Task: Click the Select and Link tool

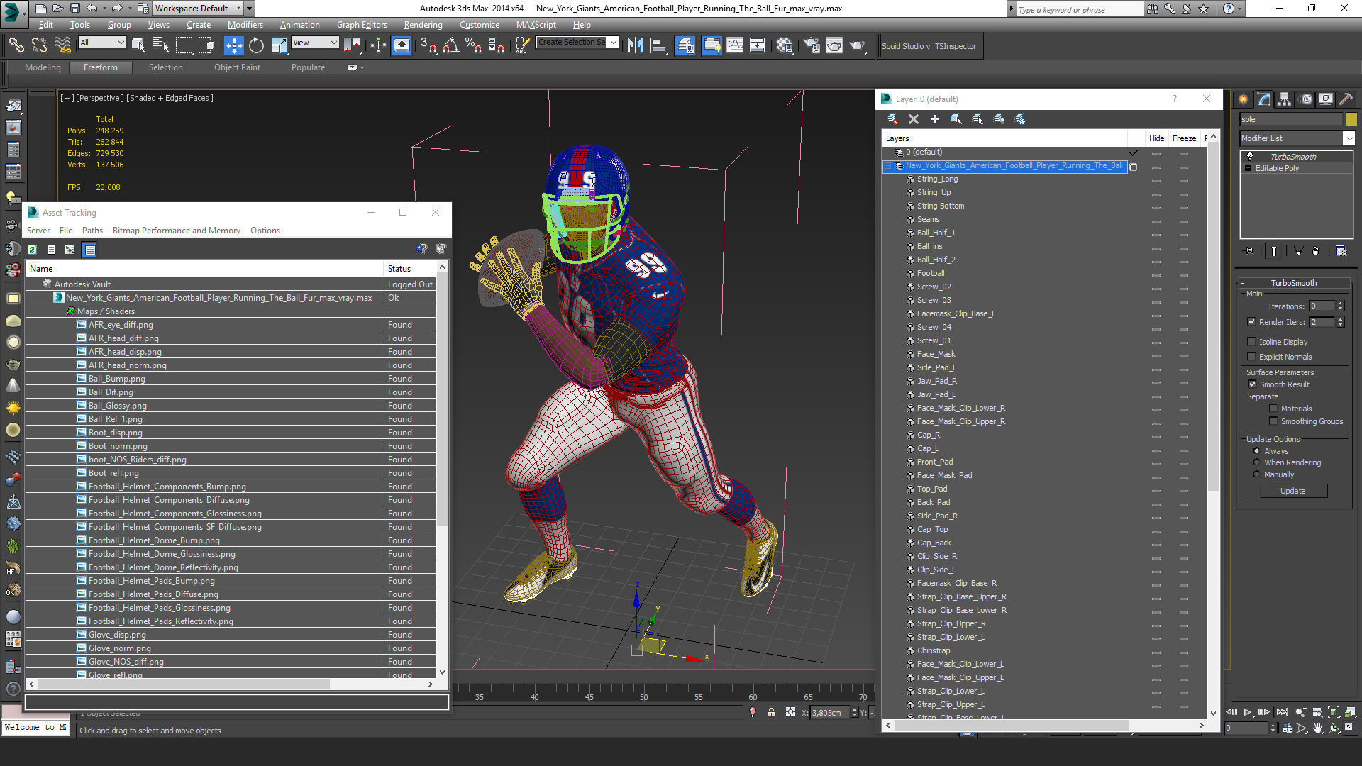Action: click(16, 46)
